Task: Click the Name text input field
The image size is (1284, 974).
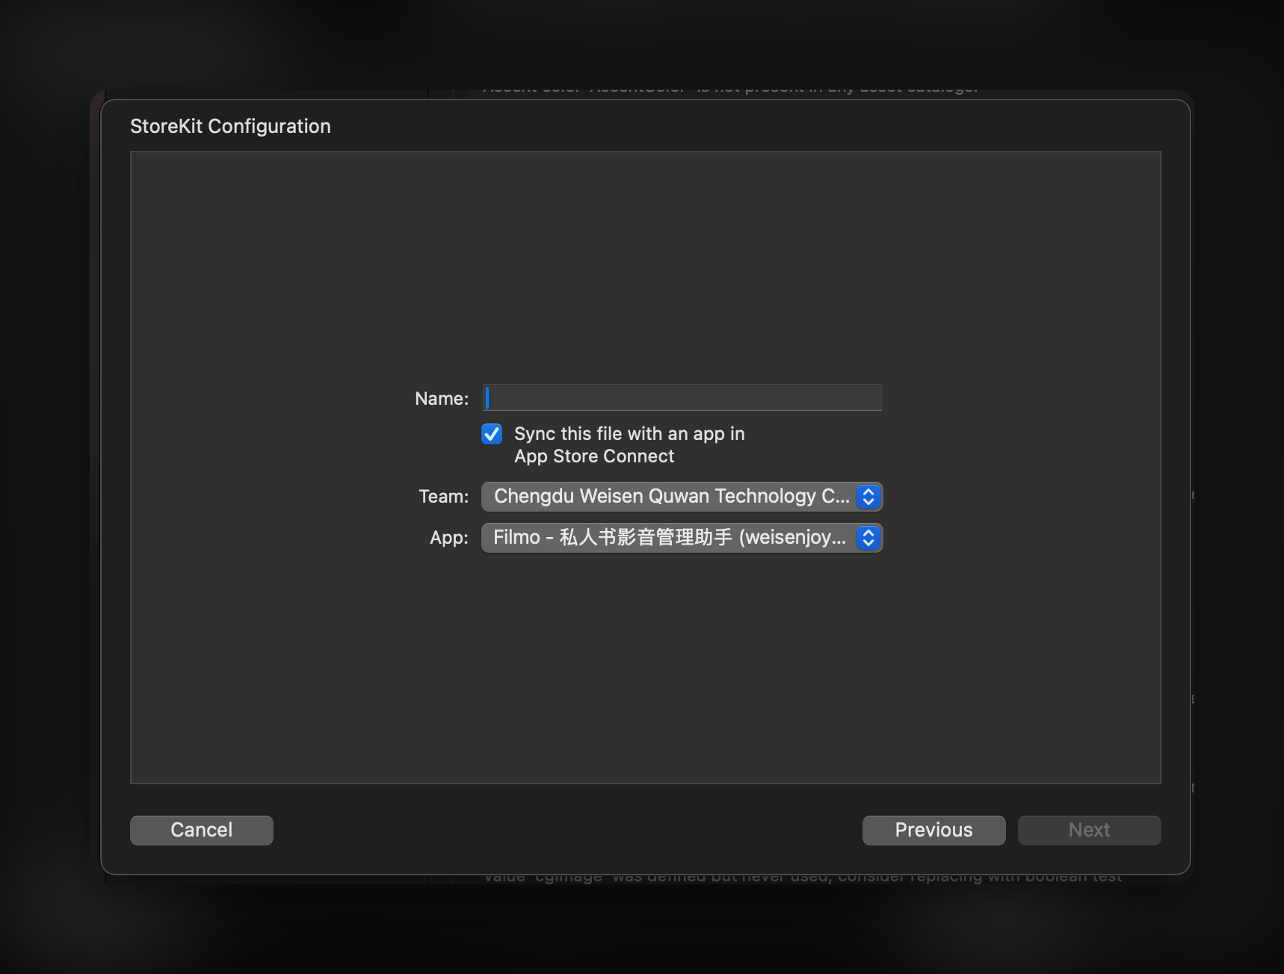Action: [x=682, y=397]
